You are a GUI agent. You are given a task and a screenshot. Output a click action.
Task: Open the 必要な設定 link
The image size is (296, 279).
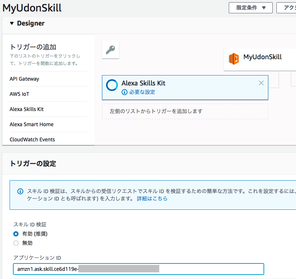[x=142, y=92]
